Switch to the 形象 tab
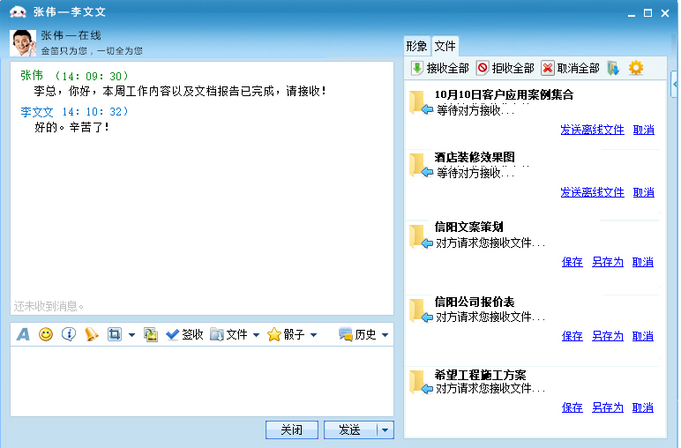This screenshot has height=448, width=681. pyautogui.click(x=416, y=46)
